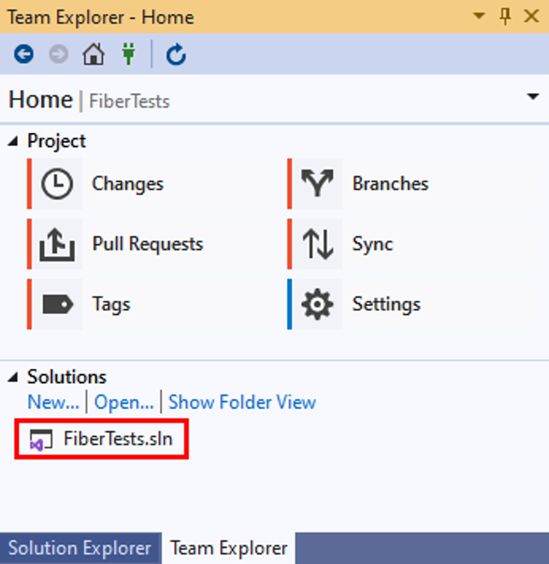
Task: Click the Refresh icon in toolbar
Action: coord(176,55)
